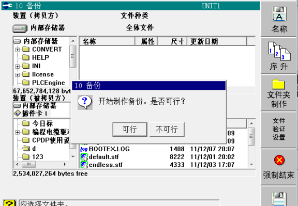Cancel backup with 不可行 button
Viewport: 298px width, 206px height.
pyautogui.click(x=167, y=130)
